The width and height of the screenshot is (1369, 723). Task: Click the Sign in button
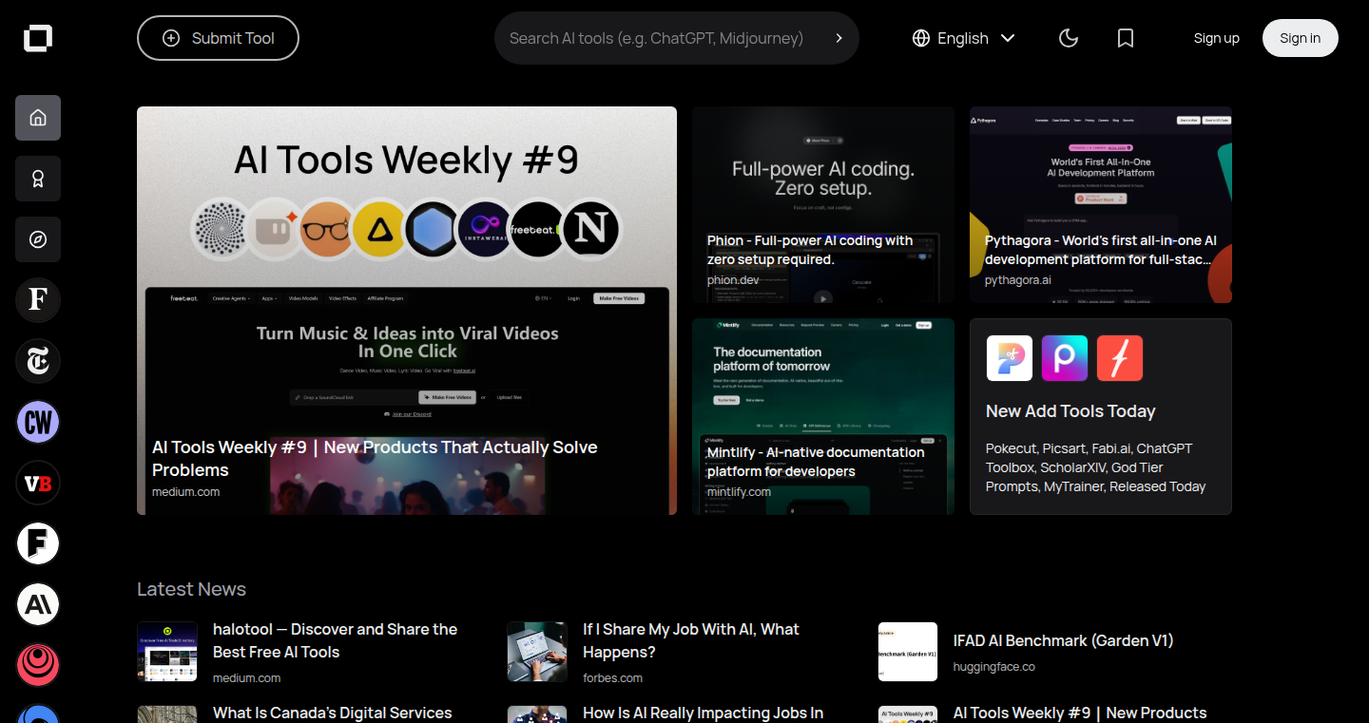pos(1300,38)
